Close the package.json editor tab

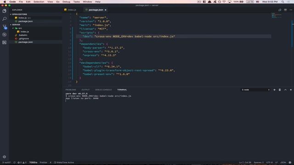(105, 10)
